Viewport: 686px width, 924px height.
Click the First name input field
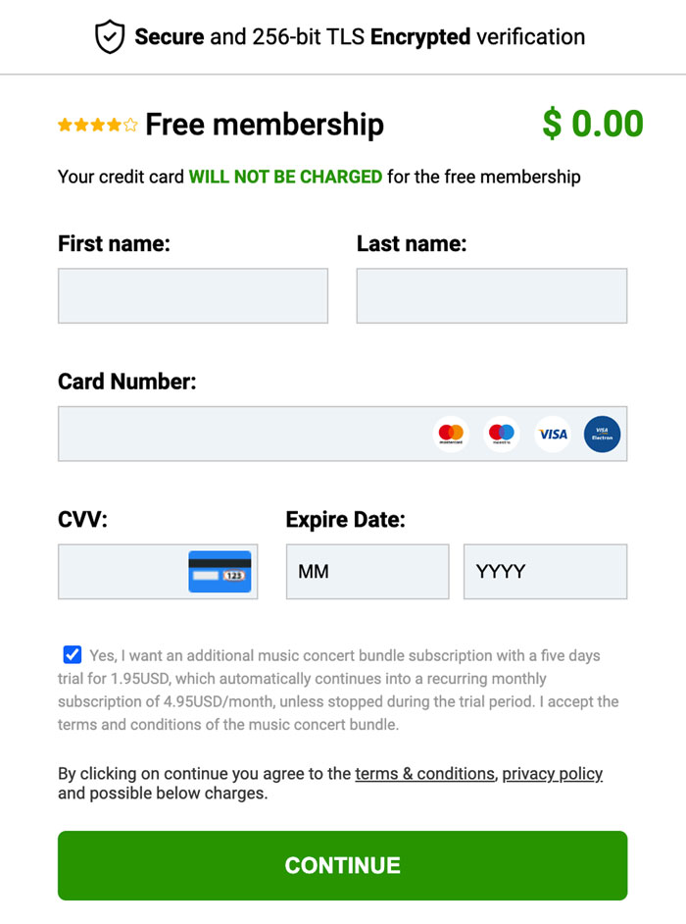pyautogui.click(x=193, y=295)
